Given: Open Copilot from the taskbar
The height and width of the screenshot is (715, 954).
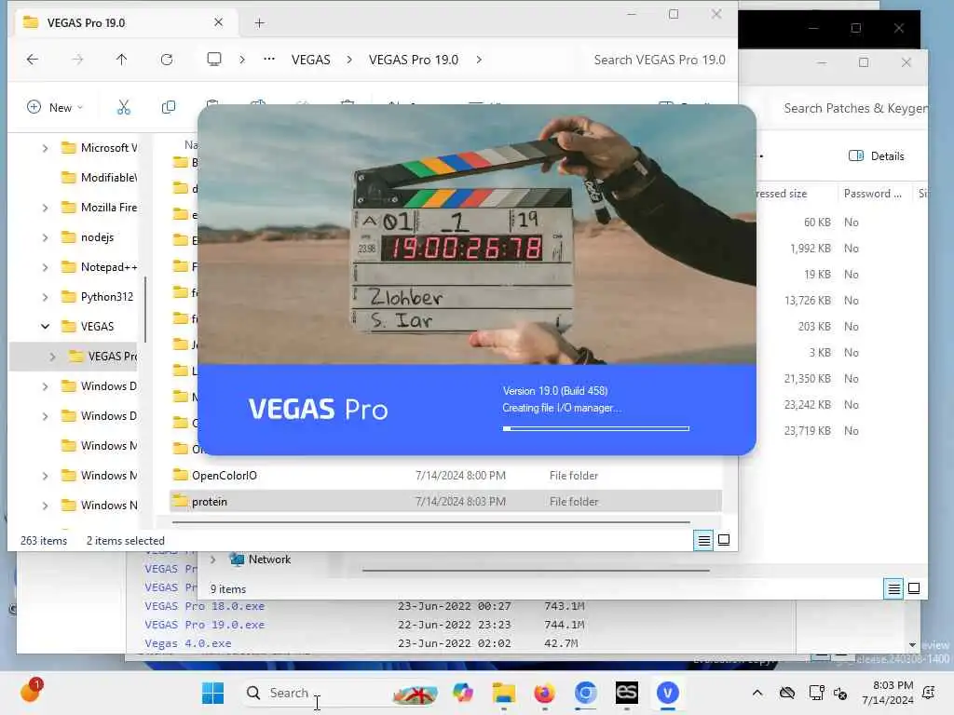Looking at the screenshot, I should (463, 693).
